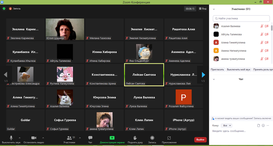The width and height of the screenshot is (273, 146).
Task: Expand audio options arrow beside microphone
Action: coord(19,138)
